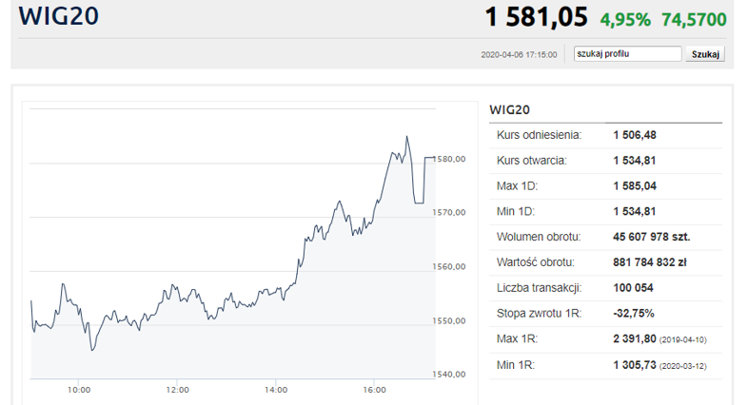The height and width of the screenshot is (405, 748).
Task: Click the 1560,00 price axis label
Action: point(449,267)
